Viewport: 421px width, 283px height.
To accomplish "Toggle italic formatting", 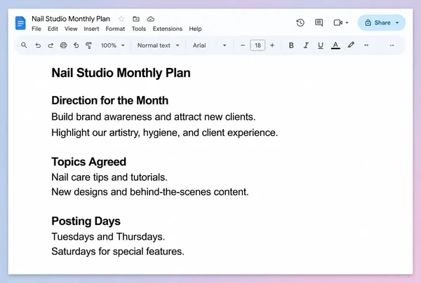I will [306, 46].
